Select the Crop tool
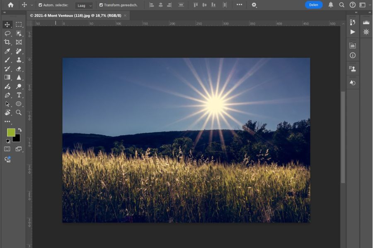Screen dimensions: 373x248 [7, 42]
